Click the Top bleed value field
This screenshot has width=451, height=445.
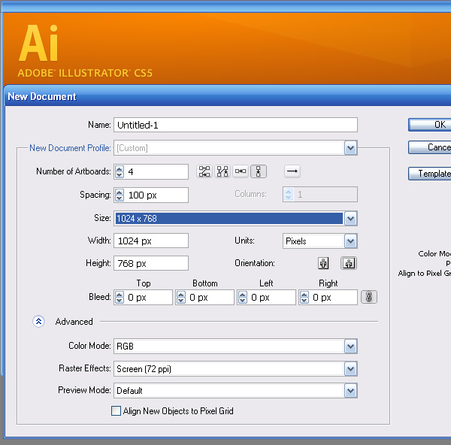[148, 297]
